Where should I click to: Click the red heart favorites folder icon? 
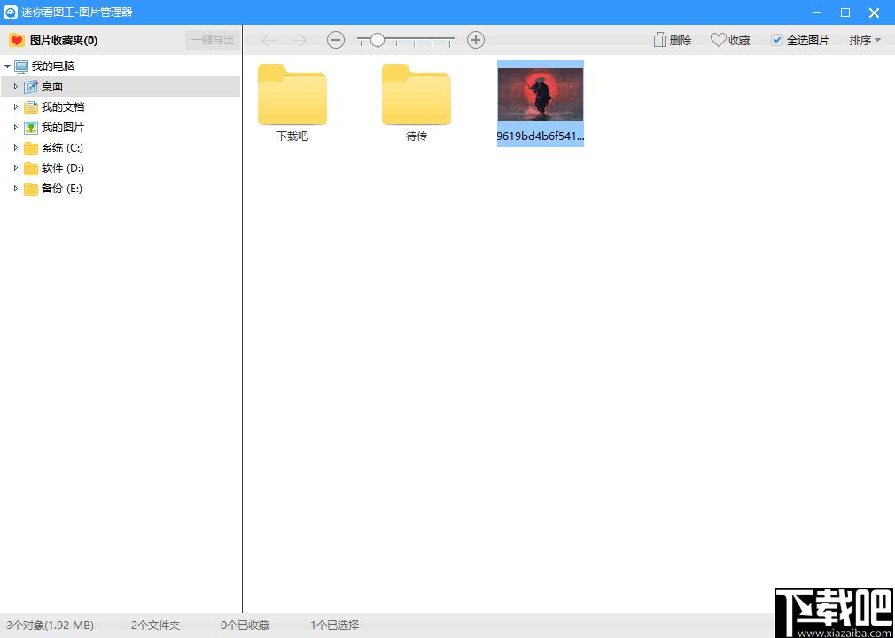(17, 40)
